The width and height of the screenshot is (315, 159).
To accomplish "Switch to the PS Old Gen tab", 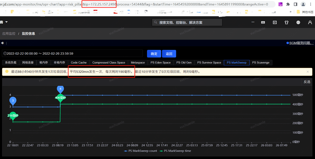I will point(184,62).
